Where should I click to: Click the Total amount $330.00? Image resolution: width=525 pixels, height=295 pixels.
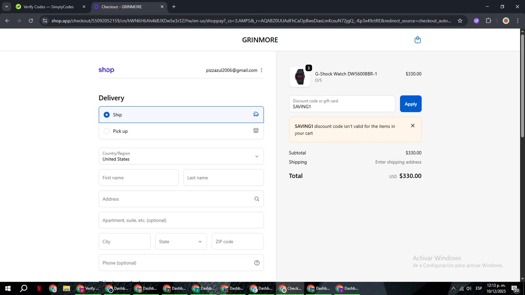(x=410, y=176)
